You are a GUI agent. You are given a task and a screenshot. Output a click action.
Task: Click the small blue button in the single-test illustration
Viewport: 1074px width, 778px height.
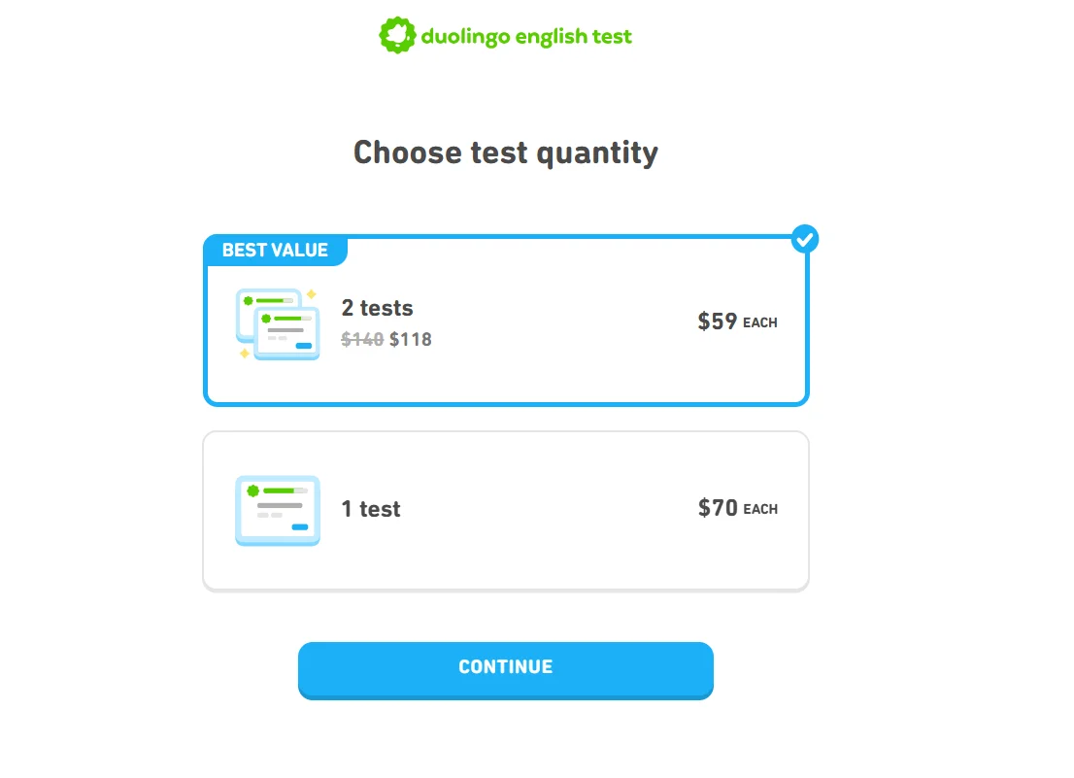pos(300,527)
